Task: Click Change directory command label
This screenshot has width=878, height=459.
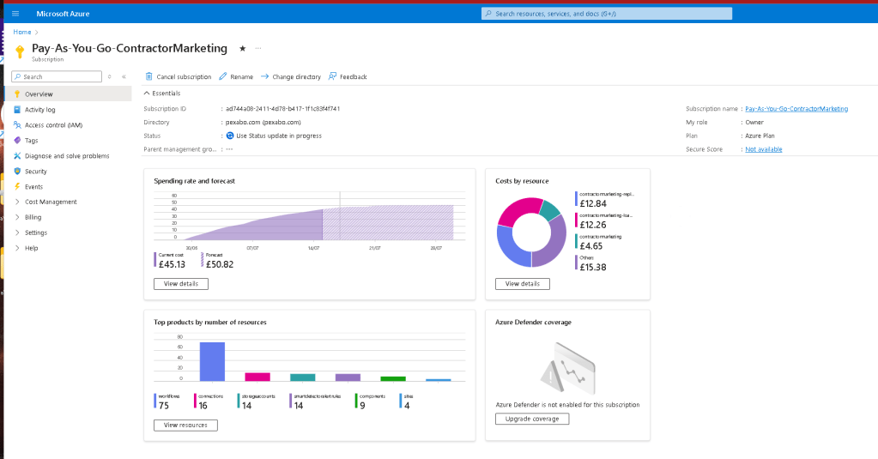Action: [x=297, y=76]
